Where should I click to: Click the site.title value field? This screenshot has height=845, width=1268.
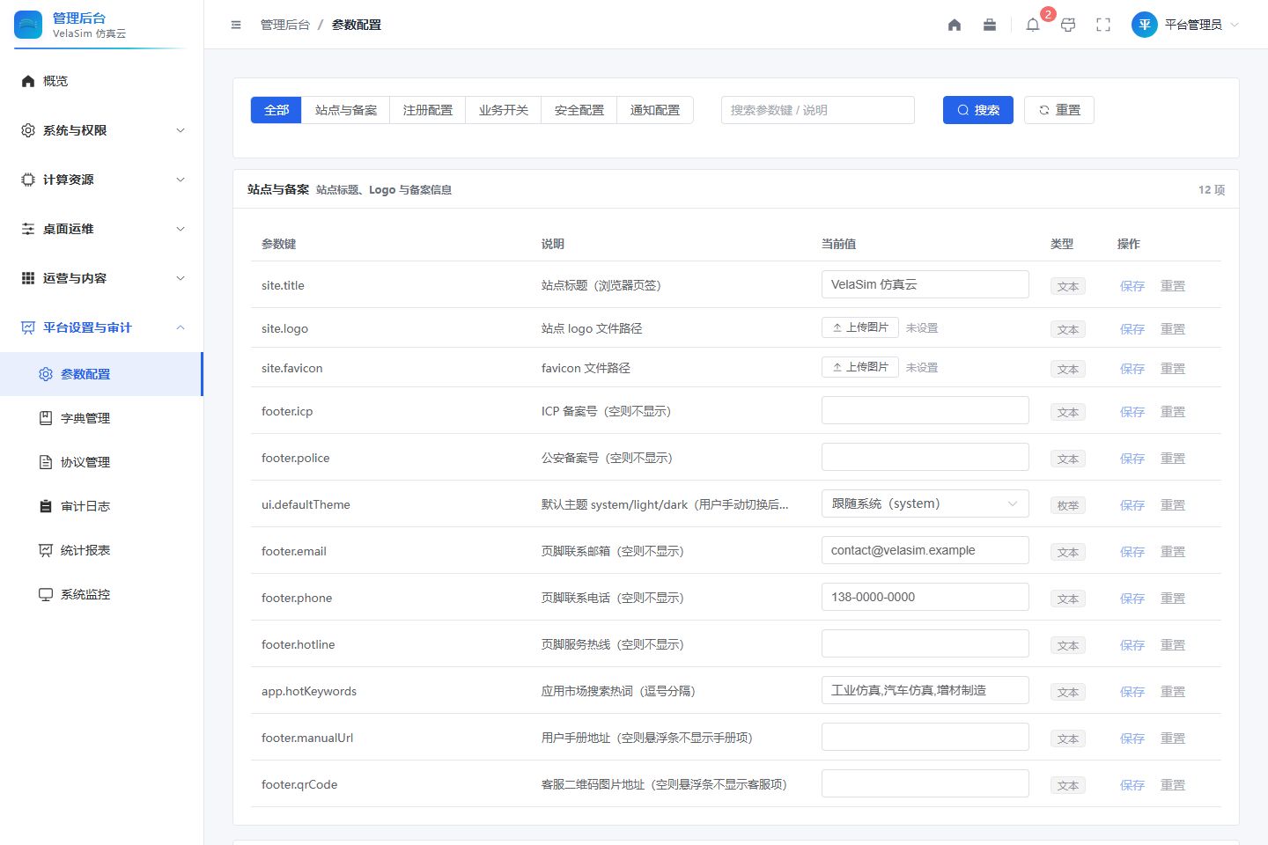925,284
